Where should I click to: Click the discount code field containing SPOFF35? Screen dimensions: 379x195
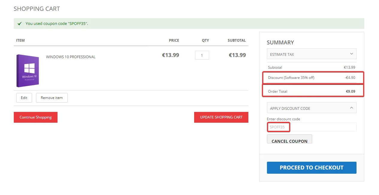[312, 127]
